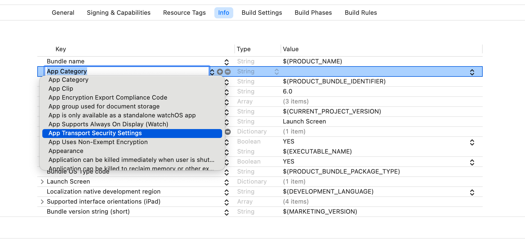This screenshot has height=247, width=525.
Task: Click the key stepper on Localization native development region
Action: point(227,192)
